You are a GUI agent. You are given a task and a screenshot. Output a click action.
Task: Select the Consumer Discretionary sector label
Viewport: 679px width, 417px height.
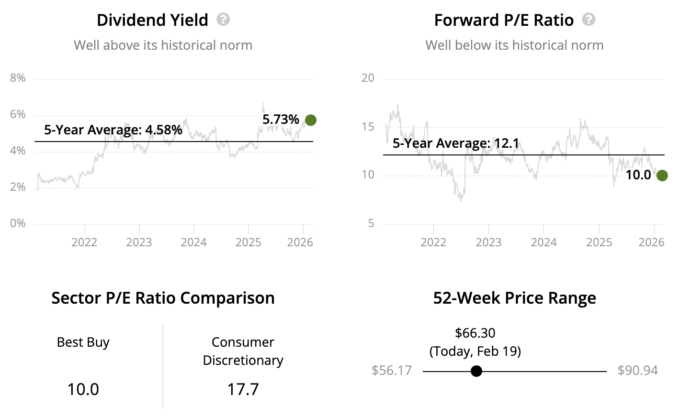pos(243,351)
